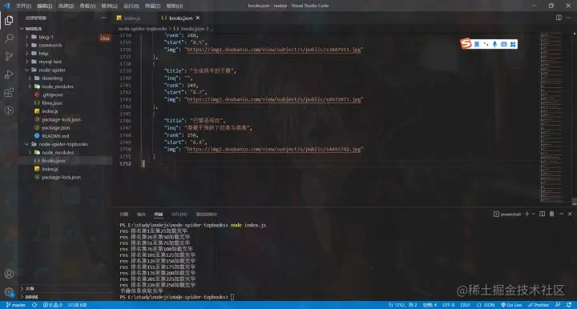Close the bottom panel
577x309 pixels.
570,214
